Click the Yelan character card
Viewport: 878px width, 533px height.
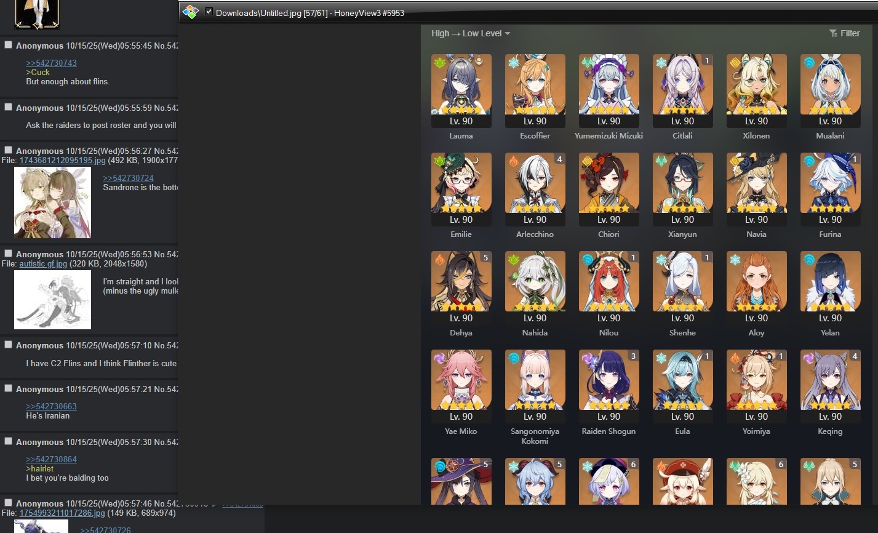831,288
